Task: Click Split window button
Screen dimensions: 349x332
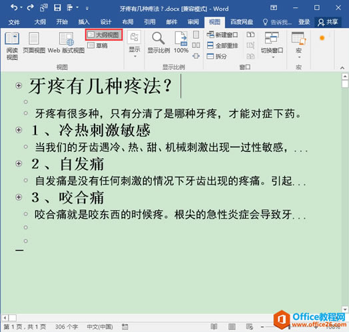Action: click(x=216, y=56)
